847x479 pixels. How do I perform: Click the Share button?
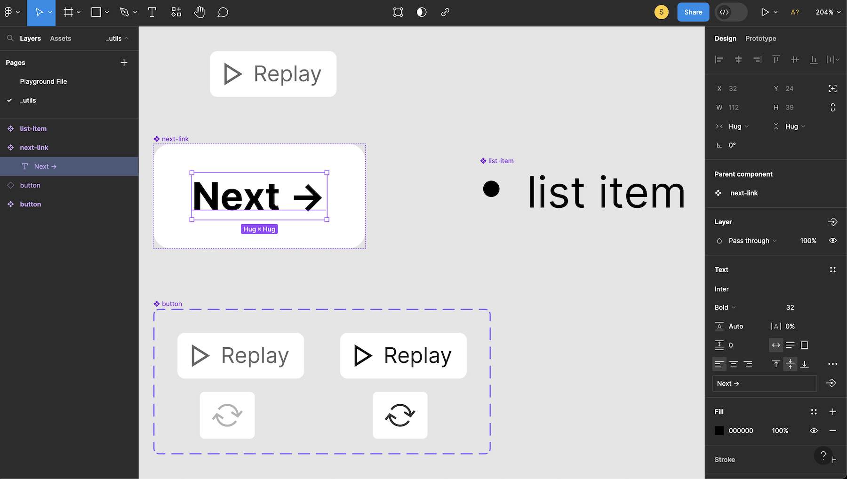[x=693, y=12]
